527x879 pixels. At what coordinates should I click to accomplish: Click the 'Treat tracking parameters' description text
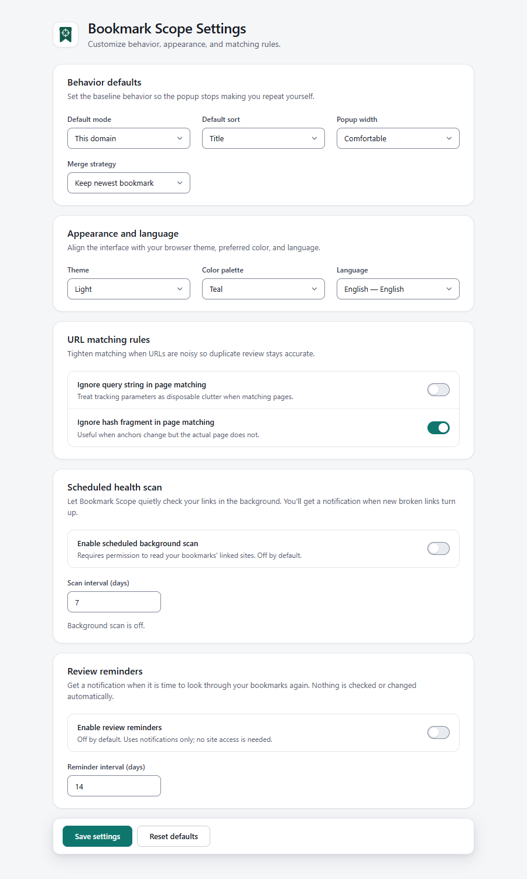click(185, 397)
